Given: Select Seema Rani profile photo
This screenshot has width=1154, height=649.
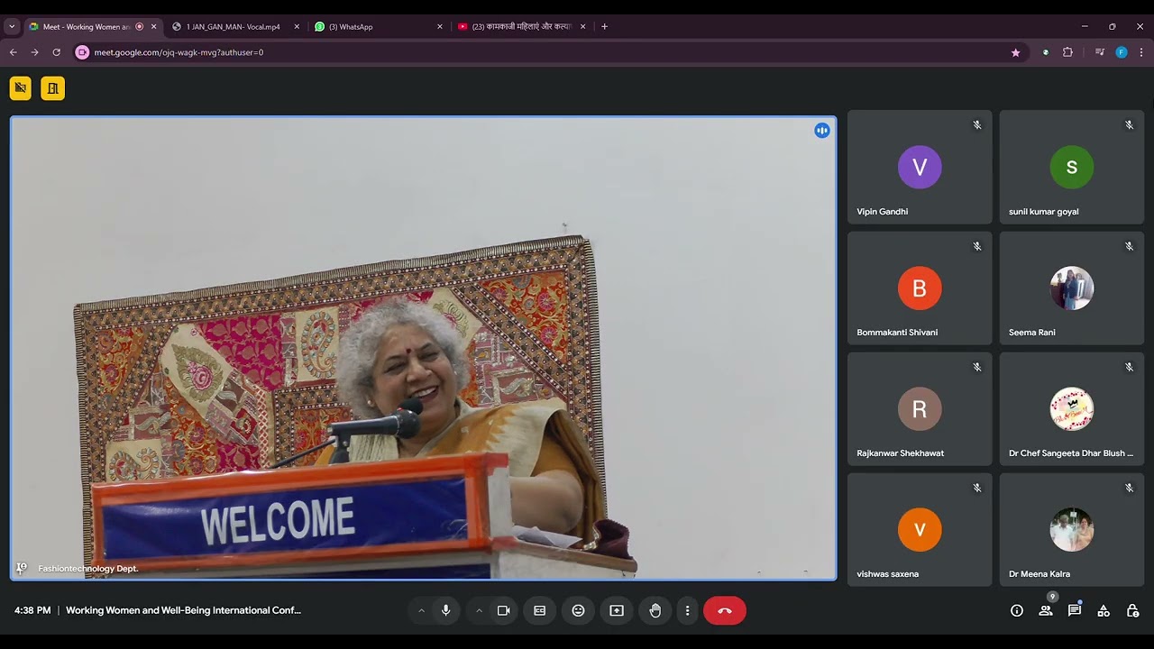Looking at the screenshot, I should coord(1072,288).
